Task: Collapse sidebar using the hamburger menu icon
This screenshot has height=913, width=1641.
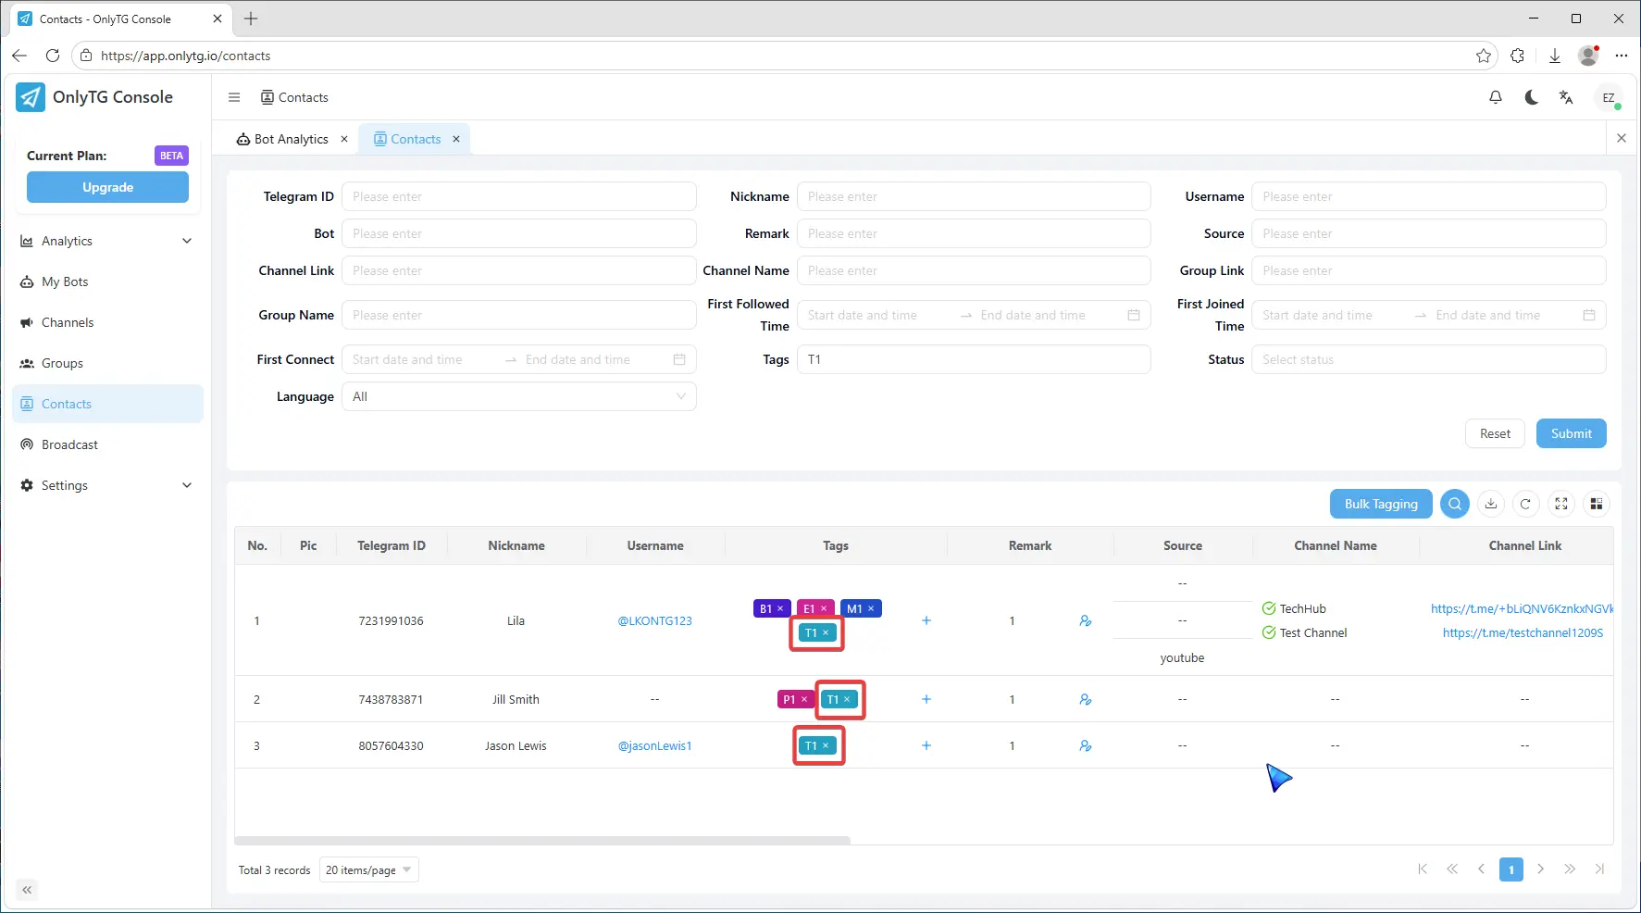Action: [234, 97]
